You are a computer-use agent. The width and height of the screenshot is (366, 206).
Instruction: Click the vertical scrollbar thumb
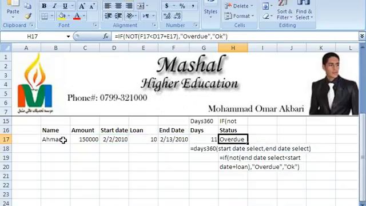click(x=363, y=158)
